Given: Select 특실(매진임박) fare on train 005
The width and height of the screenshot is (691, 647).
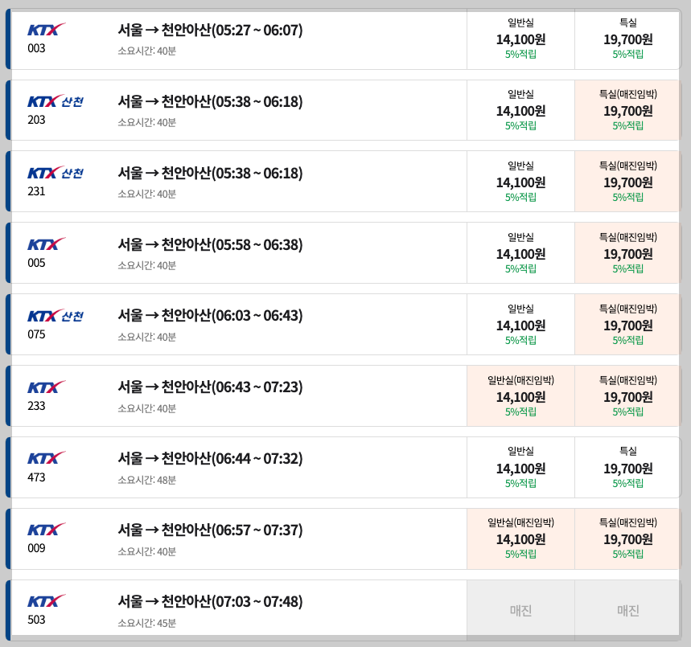Looking at the screenshot, I should click(x=627, y=252).
